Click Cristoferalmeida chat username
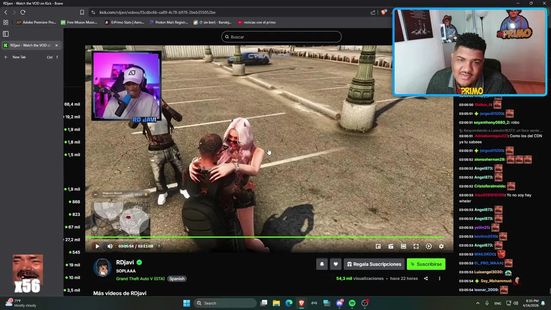 pos(490,186)
